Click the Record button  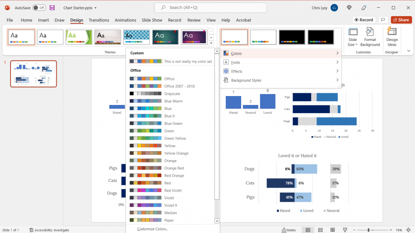(x=364, y=20)
